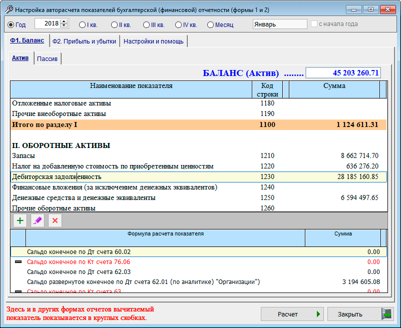Select the Прочие оборотные активы row
Image resolution: width=401 pixels, height=328 pixels.
tap(198, 208)
